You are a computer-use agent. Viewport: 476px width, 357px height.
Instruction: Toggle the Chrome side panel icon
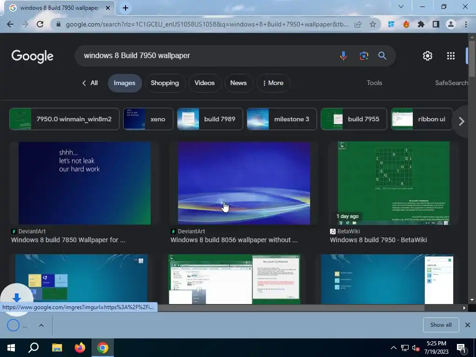pyautogui.click(x=436, y=24)
